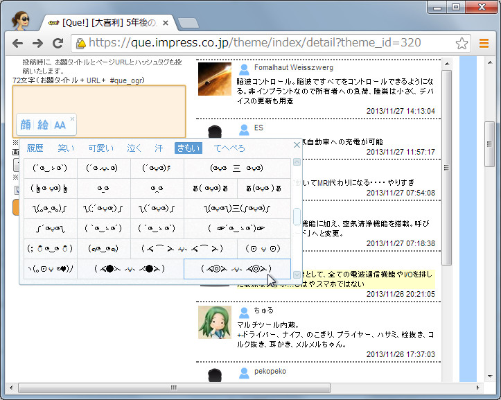Click the user name ちゅる
Viewport: 501px width, 400px height.
263,310
